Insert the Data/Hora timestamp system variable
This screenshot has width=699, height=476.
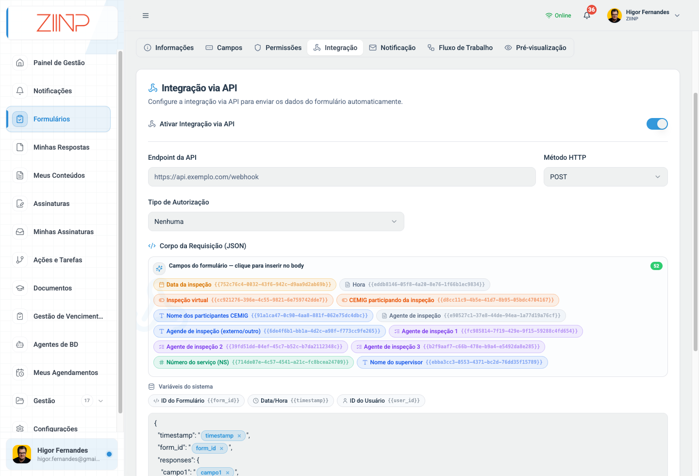[x=291, y=401]
